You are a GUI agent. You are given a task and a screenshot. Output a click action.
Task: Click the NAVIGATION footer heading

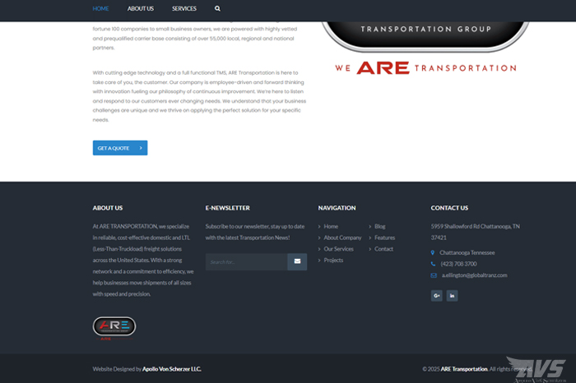[337, 208]
